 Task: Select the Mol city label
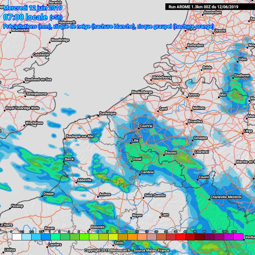pyautogui.click(x=223, y=95)
